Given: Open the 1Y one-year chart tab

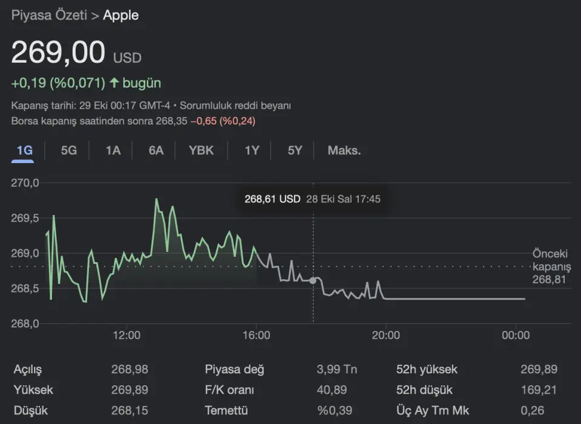Looking at the screenshot, I should pyautogui.click(x=252, y=150).
